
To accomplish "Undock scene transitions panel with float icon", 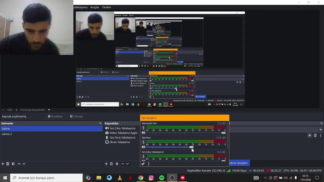I will (x=321, y=123).
